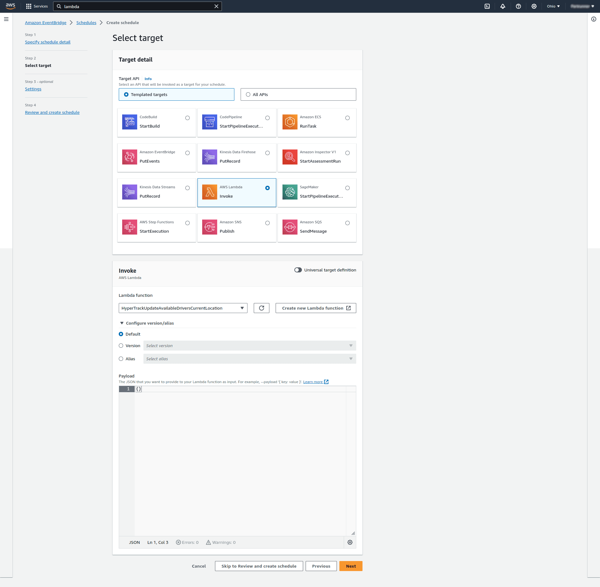Open AWS CloudShell icon in header
The width and height of the screenshot is (600, 587).
[487, 6]
